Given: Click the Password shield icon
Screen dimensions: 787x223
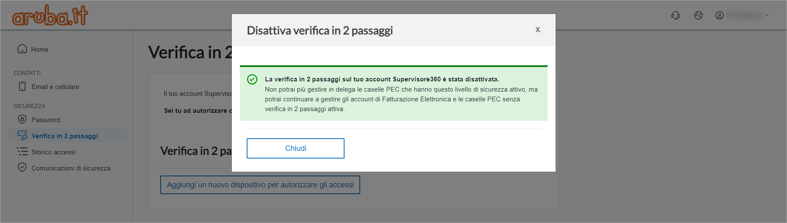Looking at the screenshot, I should point(22,119).
